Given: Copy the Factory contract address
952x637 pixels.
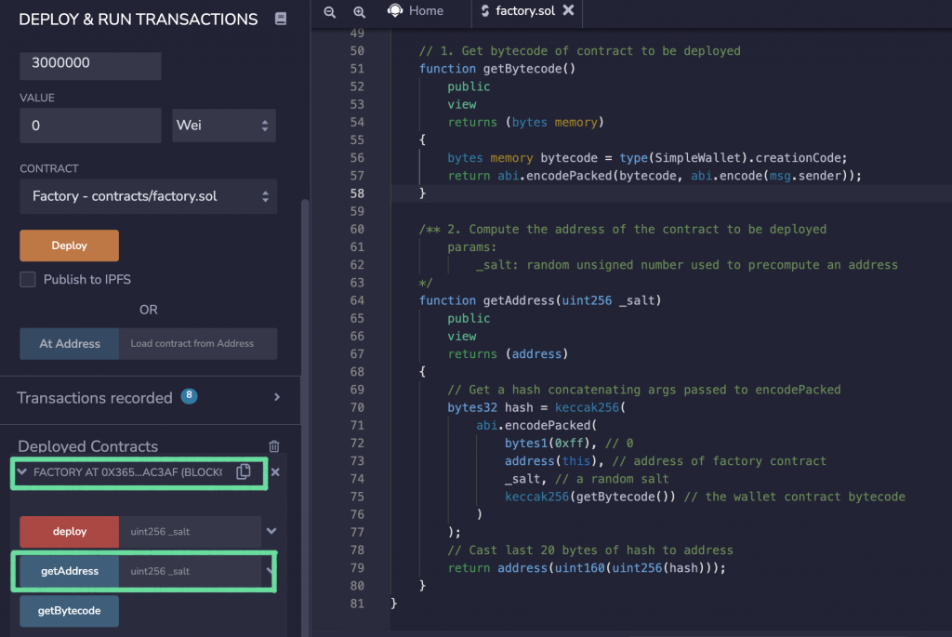Looking at the screenshot, I should pos(244,471).
